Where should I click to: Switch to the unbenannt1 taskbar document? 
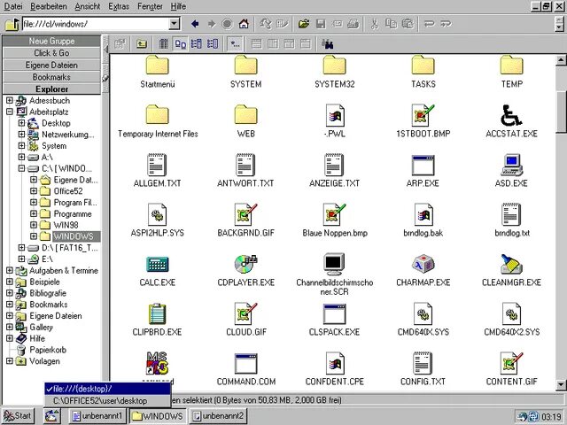pyautogui.click(x=97, y=416)
